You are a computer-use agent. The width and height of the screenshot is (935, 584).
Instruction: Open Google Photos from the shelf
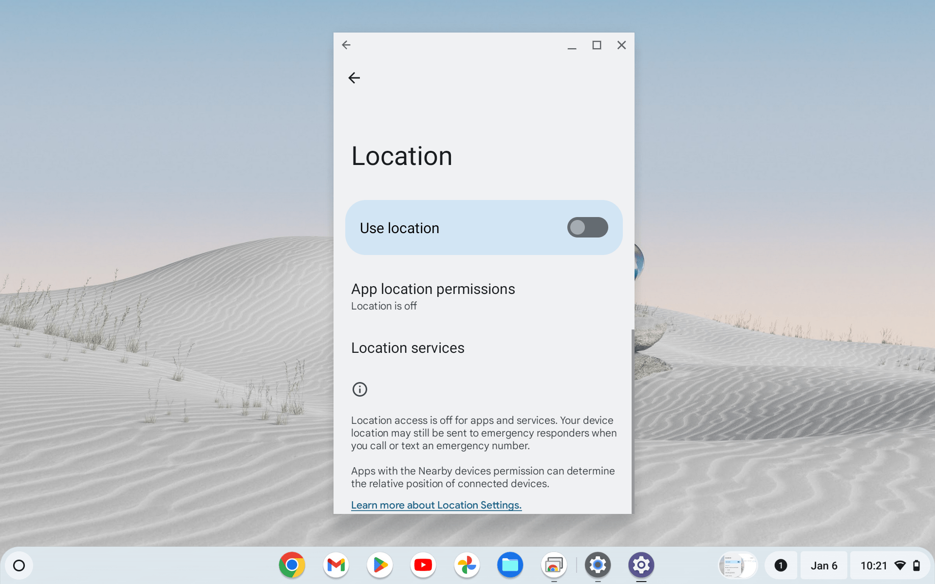(x=467, y=565)
